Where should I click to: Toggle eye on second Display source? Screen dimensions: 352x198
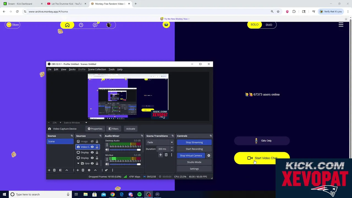(92, 158)
